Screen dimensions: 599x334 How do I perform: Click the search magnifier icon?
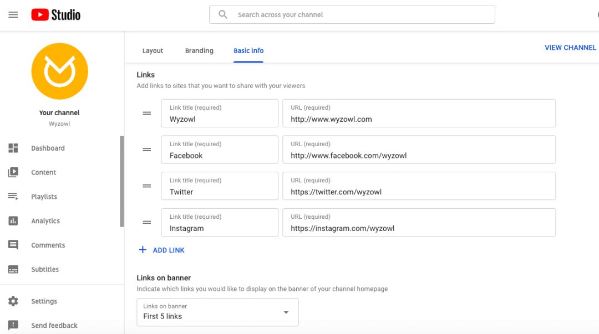tap(223, 14)
